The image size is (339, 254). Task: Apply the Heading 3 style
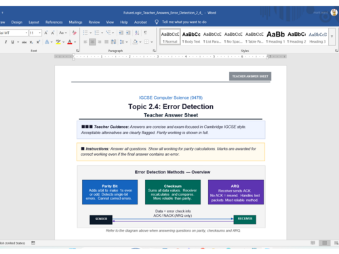(317, 37)
